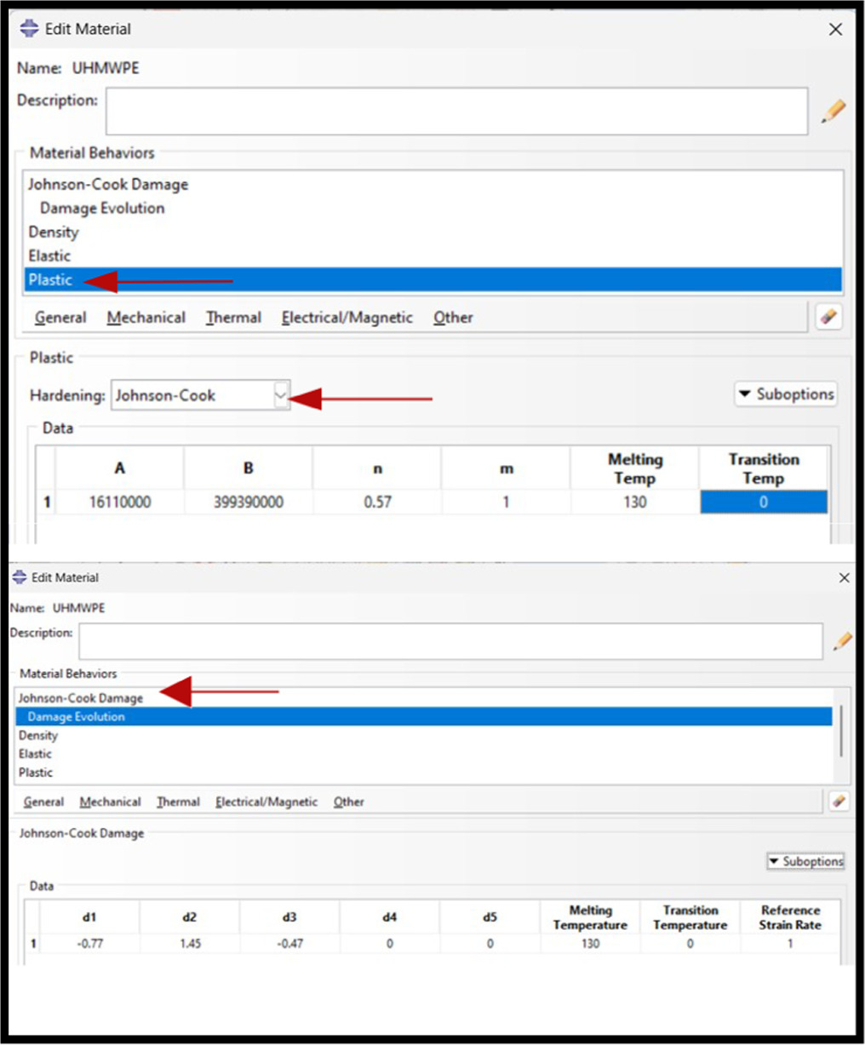Click the pencil edit icon beside top Description

(833, 111)
